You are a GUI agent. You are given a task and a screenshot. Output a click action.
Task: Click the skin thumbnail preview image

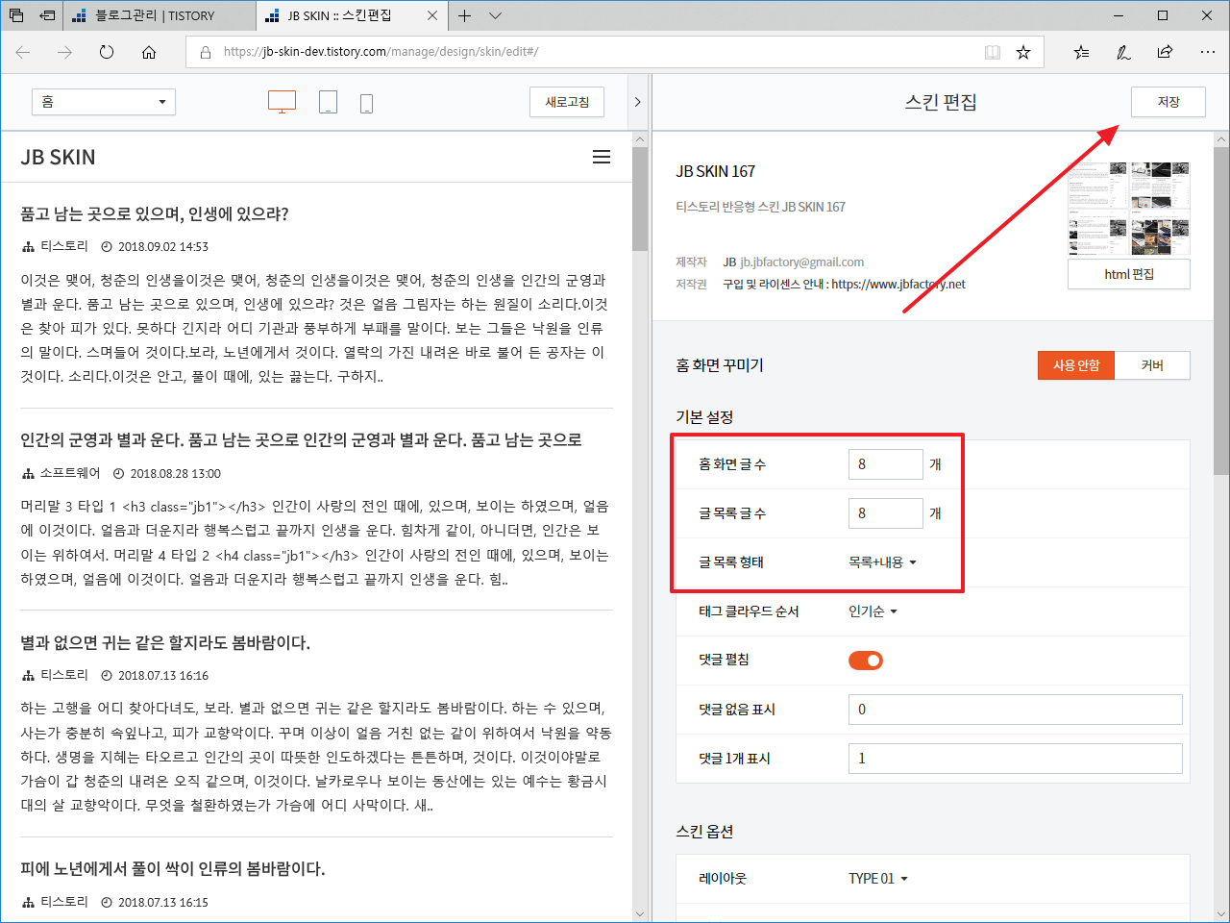(x=1129, y=209)
